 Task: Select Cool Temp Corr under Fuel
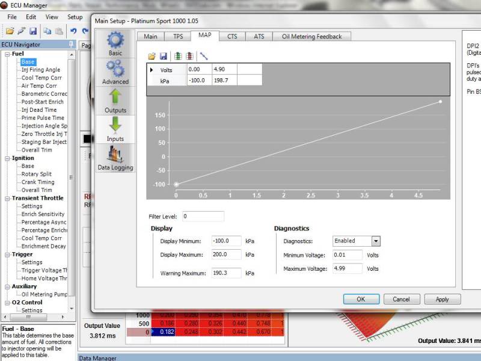tap(41, 78)
